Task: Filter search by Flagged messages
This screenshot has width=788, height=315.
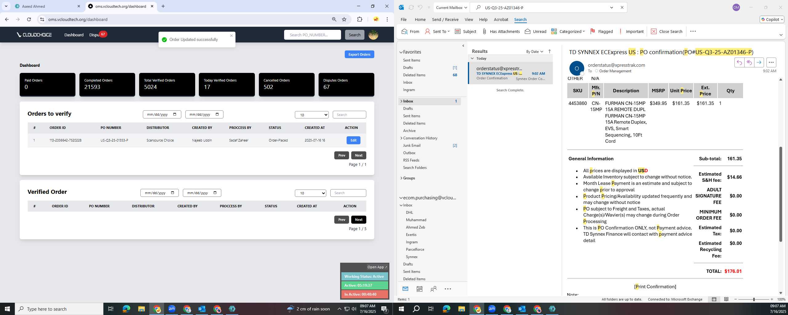Action: [x=601, y=31]
